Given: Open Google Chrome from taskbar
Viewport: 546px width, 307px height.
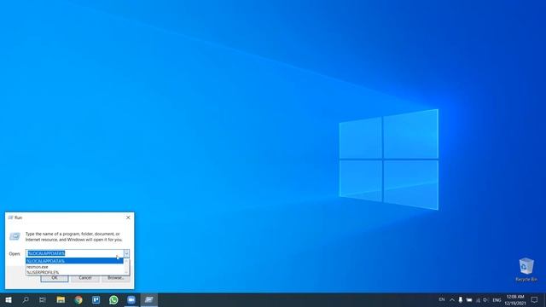Looking at the screenshot, I should pyautogui.click(x=78, y=299).
